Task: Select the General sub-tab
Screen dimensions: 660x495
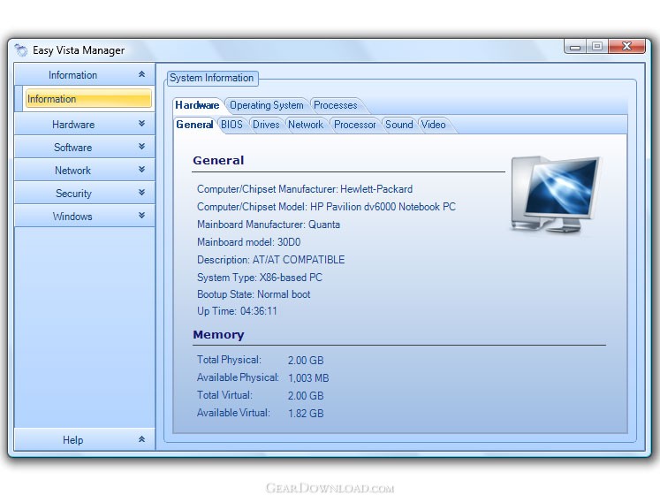Action: point(194,125)
